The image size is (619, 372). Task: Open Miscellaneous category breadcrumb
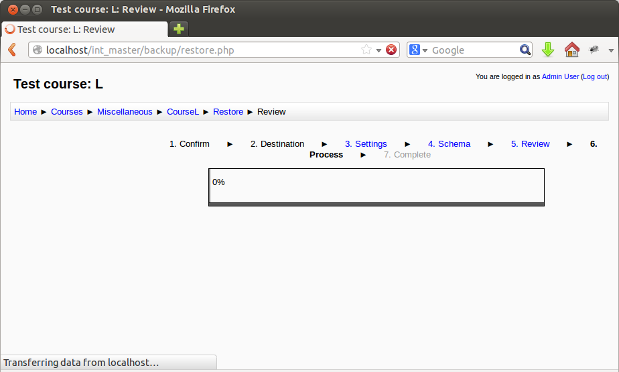125,112
